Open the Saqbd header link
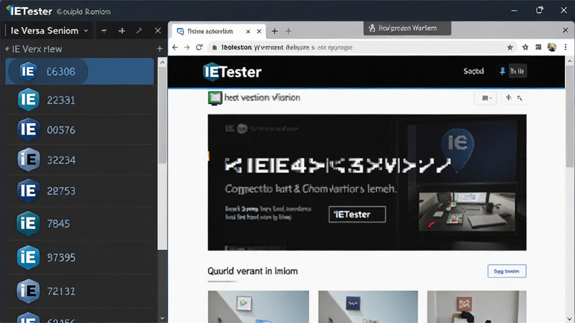 [473, 71]
